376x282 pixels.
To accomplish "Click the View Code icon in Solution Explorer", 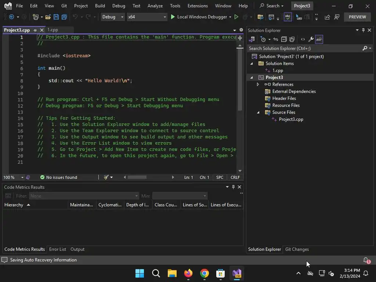I will 303,39.
